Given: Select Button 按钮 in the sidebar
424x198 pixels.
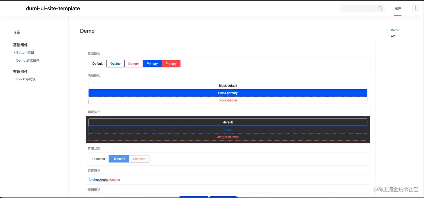Looking at the screenshot, I should (x=25, y=52).
